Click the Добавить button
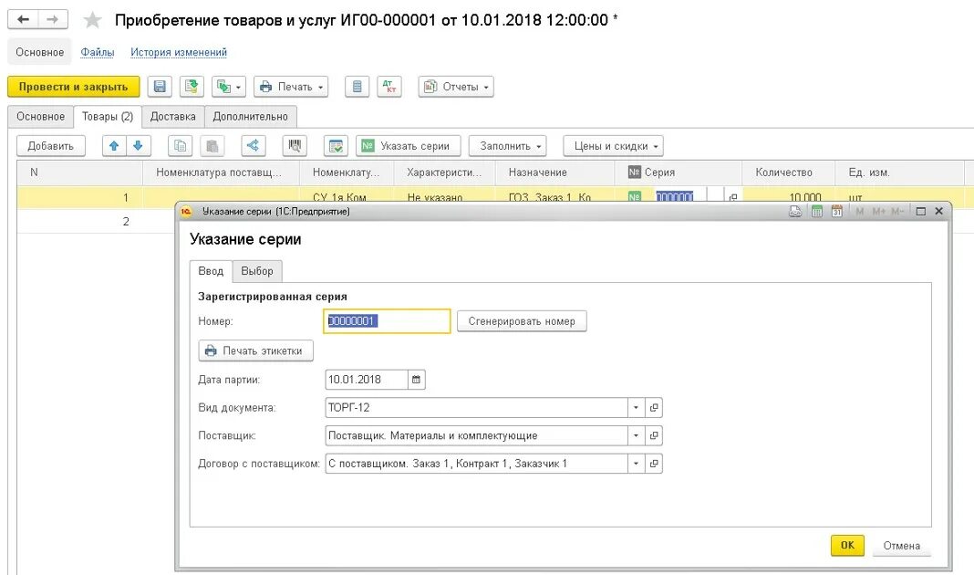Screen dimensions: 974x575 51,146
